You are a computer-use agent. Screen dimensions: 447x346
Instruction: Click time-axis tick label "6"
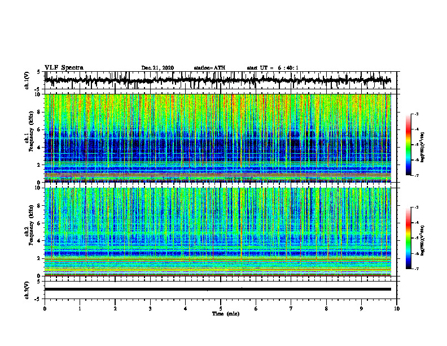256,309
